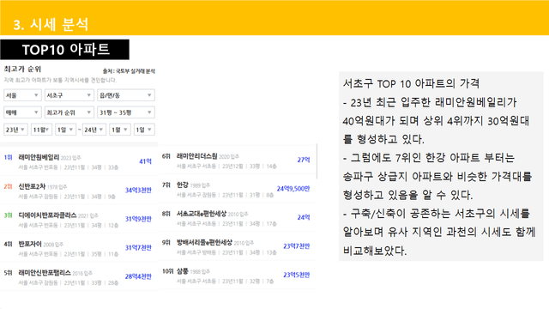Click the 31억7천만 price of 반포자이
The height and width of the screenshot is (309, 549).
tap(138, 248)
